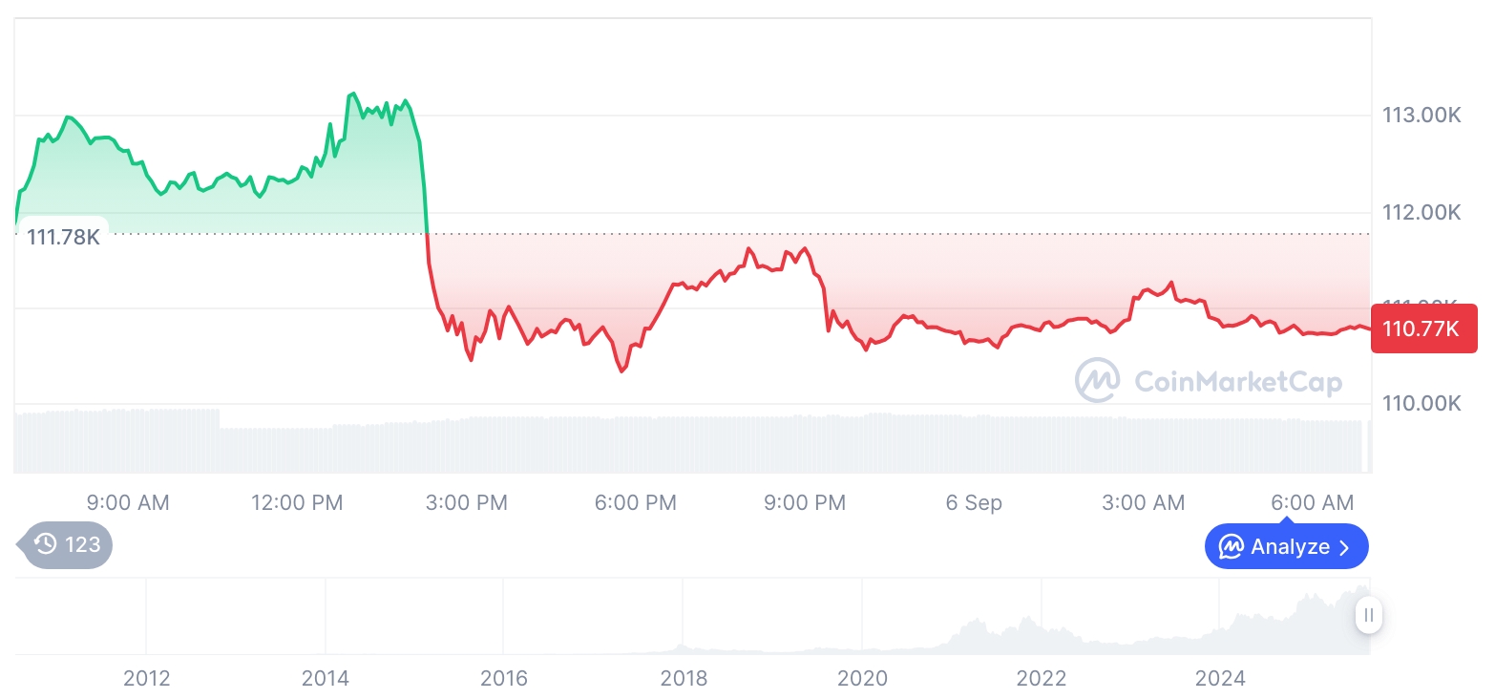Click the green peak of the price line
The height and width of the screenshot is (699, 1495).
352,94
